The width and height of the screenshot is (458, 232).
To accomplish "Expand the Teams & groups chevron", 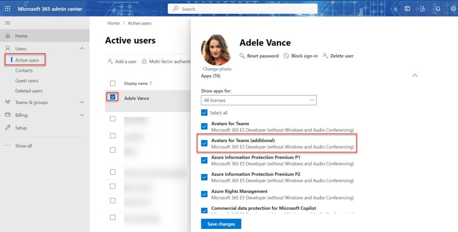I will tap(82, 102).
